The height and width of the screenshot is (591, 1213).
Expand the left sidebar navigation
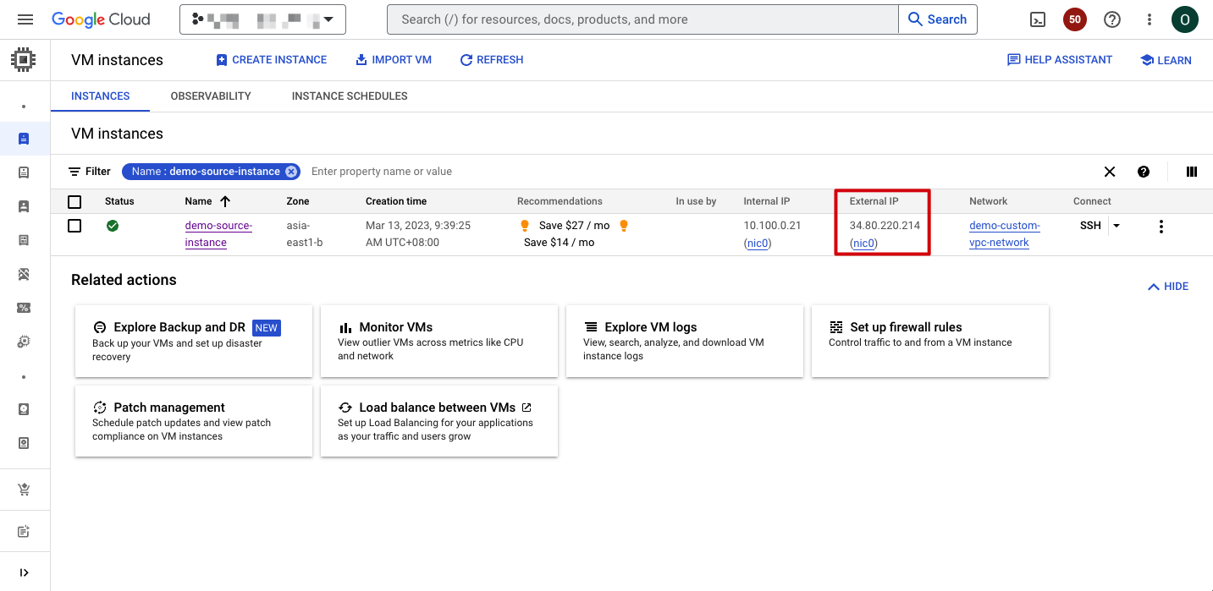click(25, 572)
